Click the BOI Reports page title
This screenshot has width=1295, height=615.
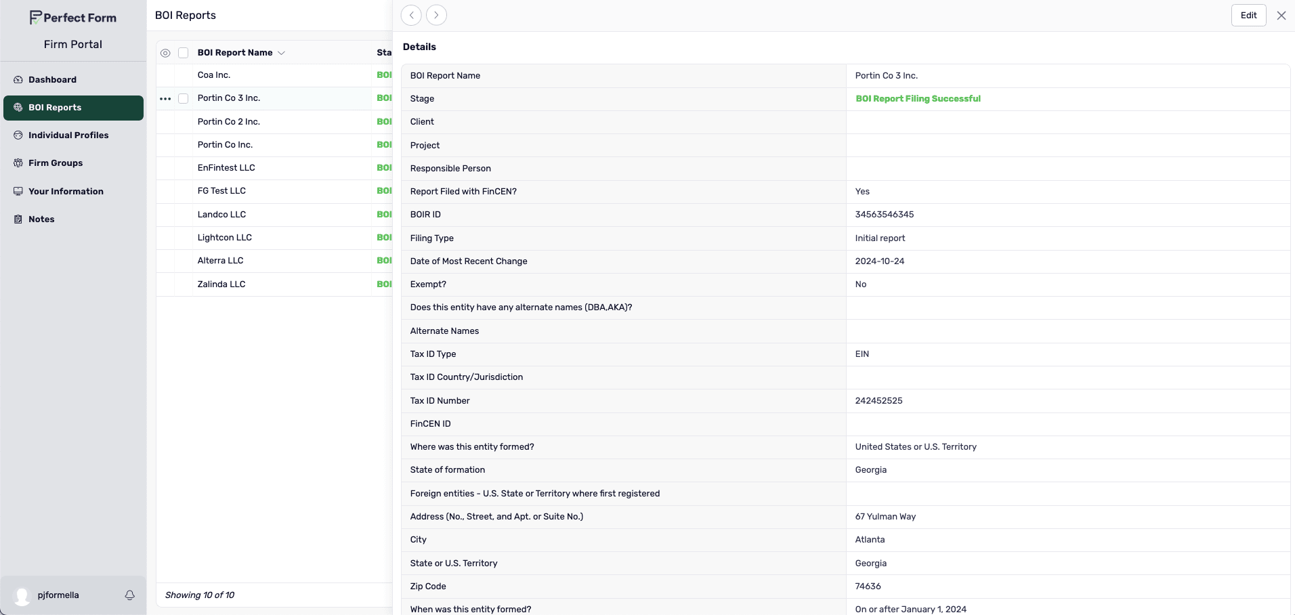pyautogui.click(x=186, y=16)
